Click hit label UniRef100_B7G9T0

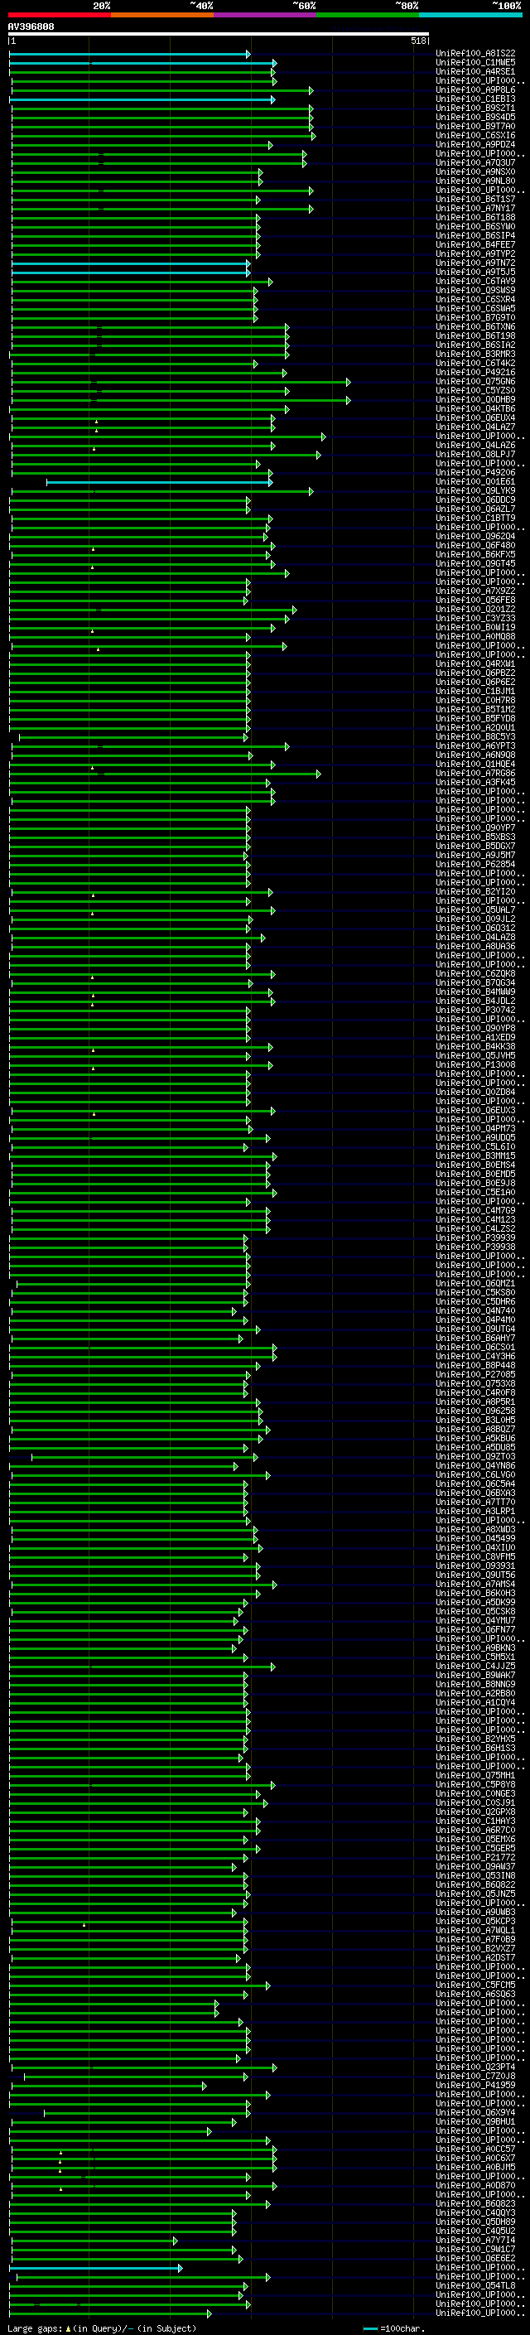pos(475,318)
